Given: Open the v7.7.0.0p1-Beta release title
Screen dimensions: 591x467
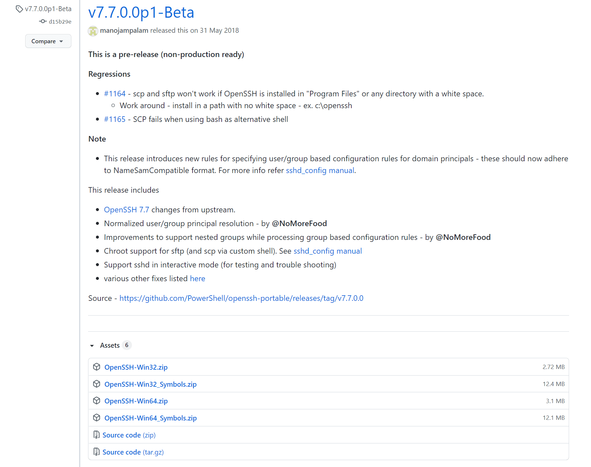Looking at the screenshot, I should [141, 12].
